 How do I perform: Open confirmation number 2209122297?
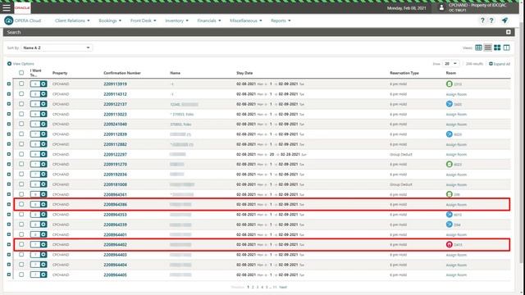[x=115, y=154]
